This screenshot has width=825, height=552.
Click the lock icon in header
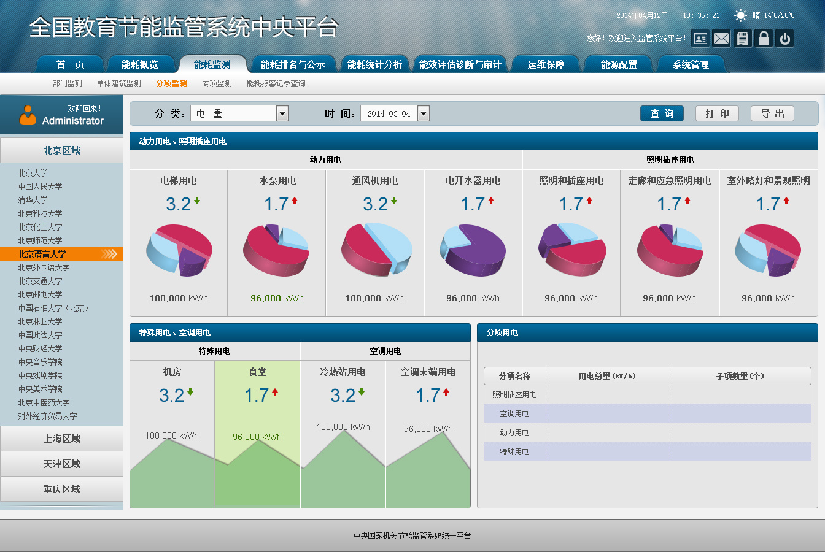click(x=764, y=39)
